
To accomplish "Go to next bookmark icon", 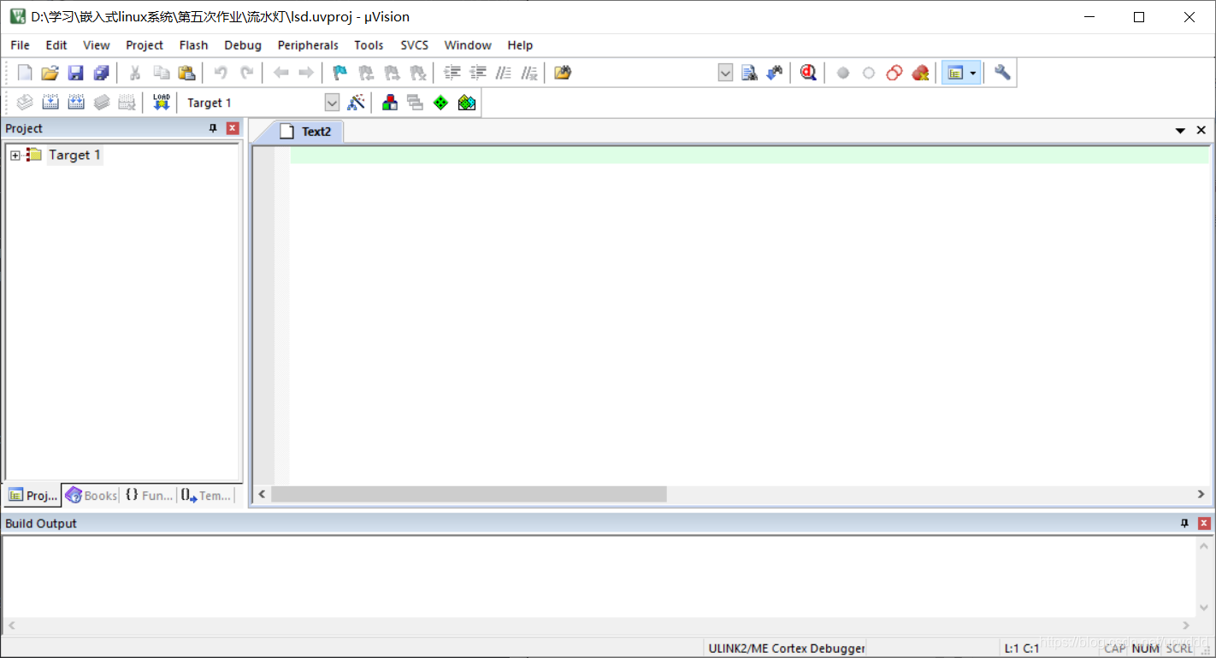I will coord(392,73).
